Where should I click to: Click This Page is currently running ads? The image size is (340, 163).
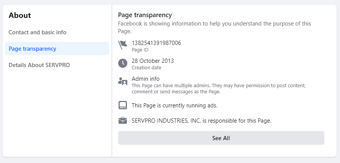pos(175,105)
